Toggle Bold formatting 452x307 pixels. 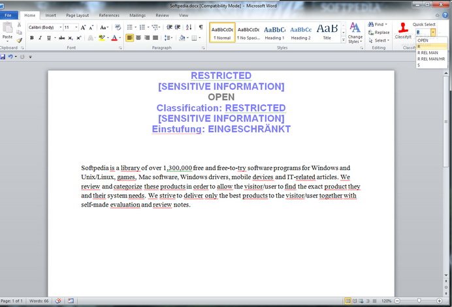32,38
